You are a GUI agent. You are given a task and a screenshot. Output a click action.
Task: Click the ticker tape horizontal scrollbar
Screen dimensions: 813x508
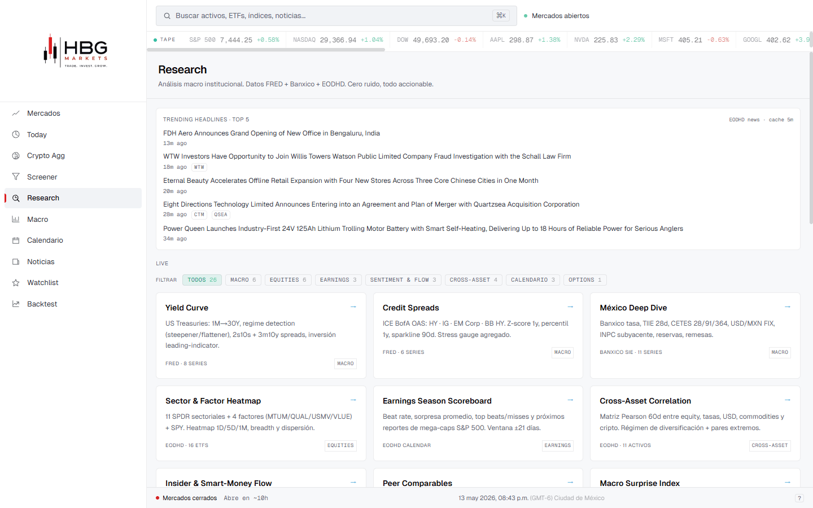(x=266, y=50)
